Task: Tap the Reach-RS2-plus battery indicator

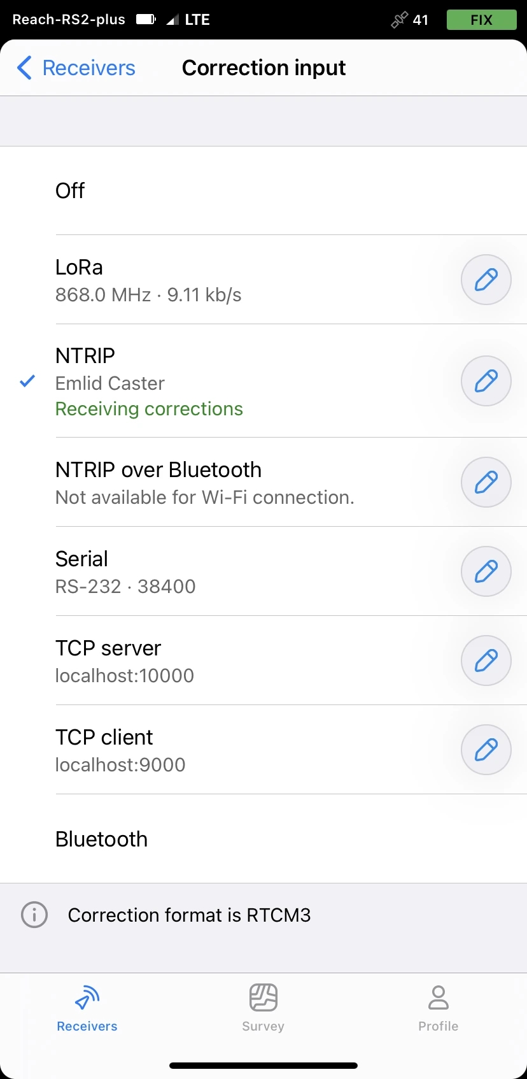Action: point(146,20)
